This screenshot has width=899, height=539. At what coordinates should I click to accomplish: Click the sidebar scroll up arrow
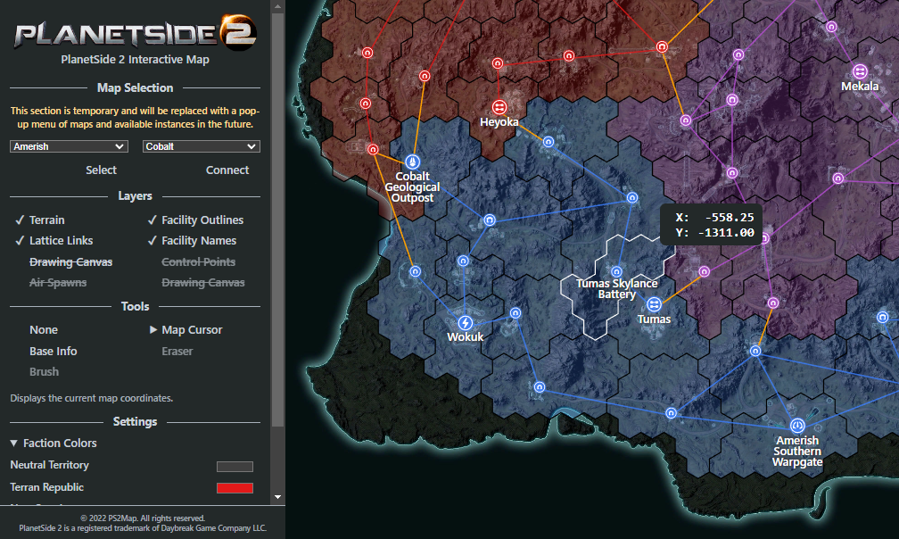(277, 7)
